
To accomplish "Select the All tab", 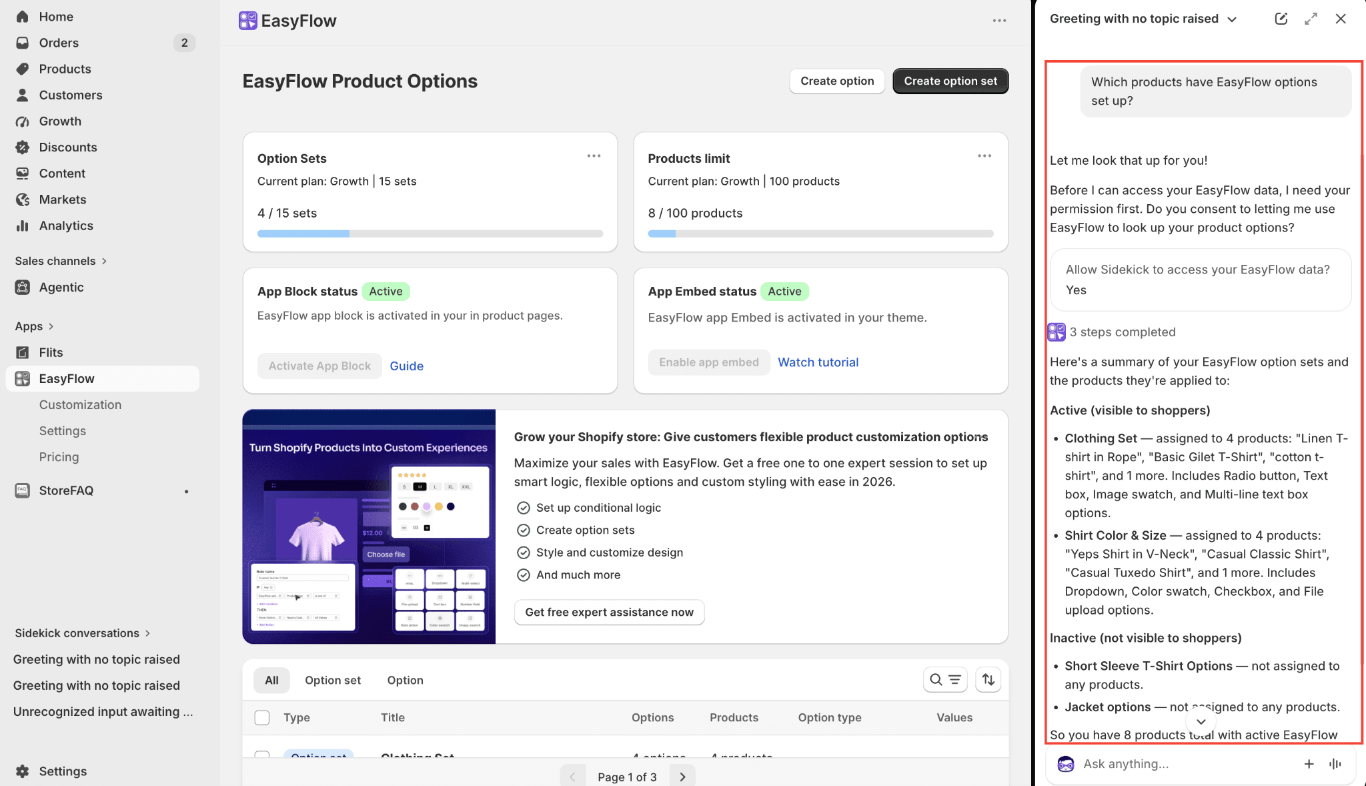I will pyautogui.click(x=271, y=680).
